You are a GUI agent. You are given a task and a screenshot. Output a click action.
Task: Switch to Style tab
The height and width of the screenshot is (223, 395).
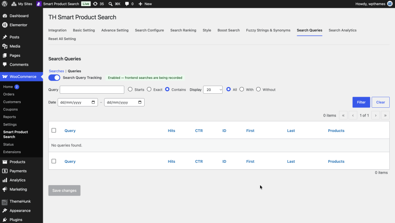click(207, 30)
